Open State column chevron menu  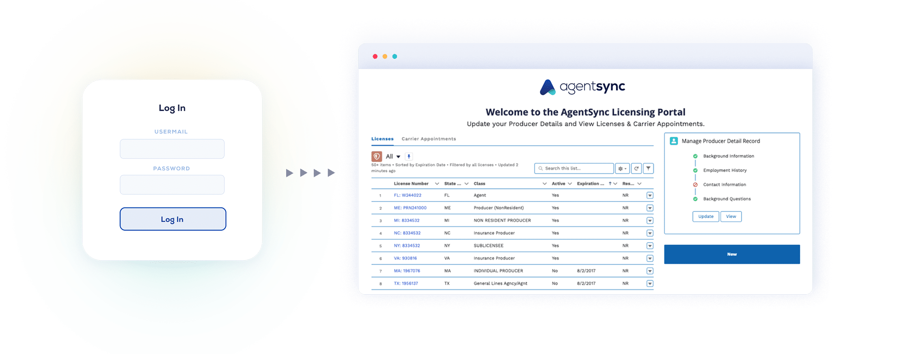coord(466,184)
